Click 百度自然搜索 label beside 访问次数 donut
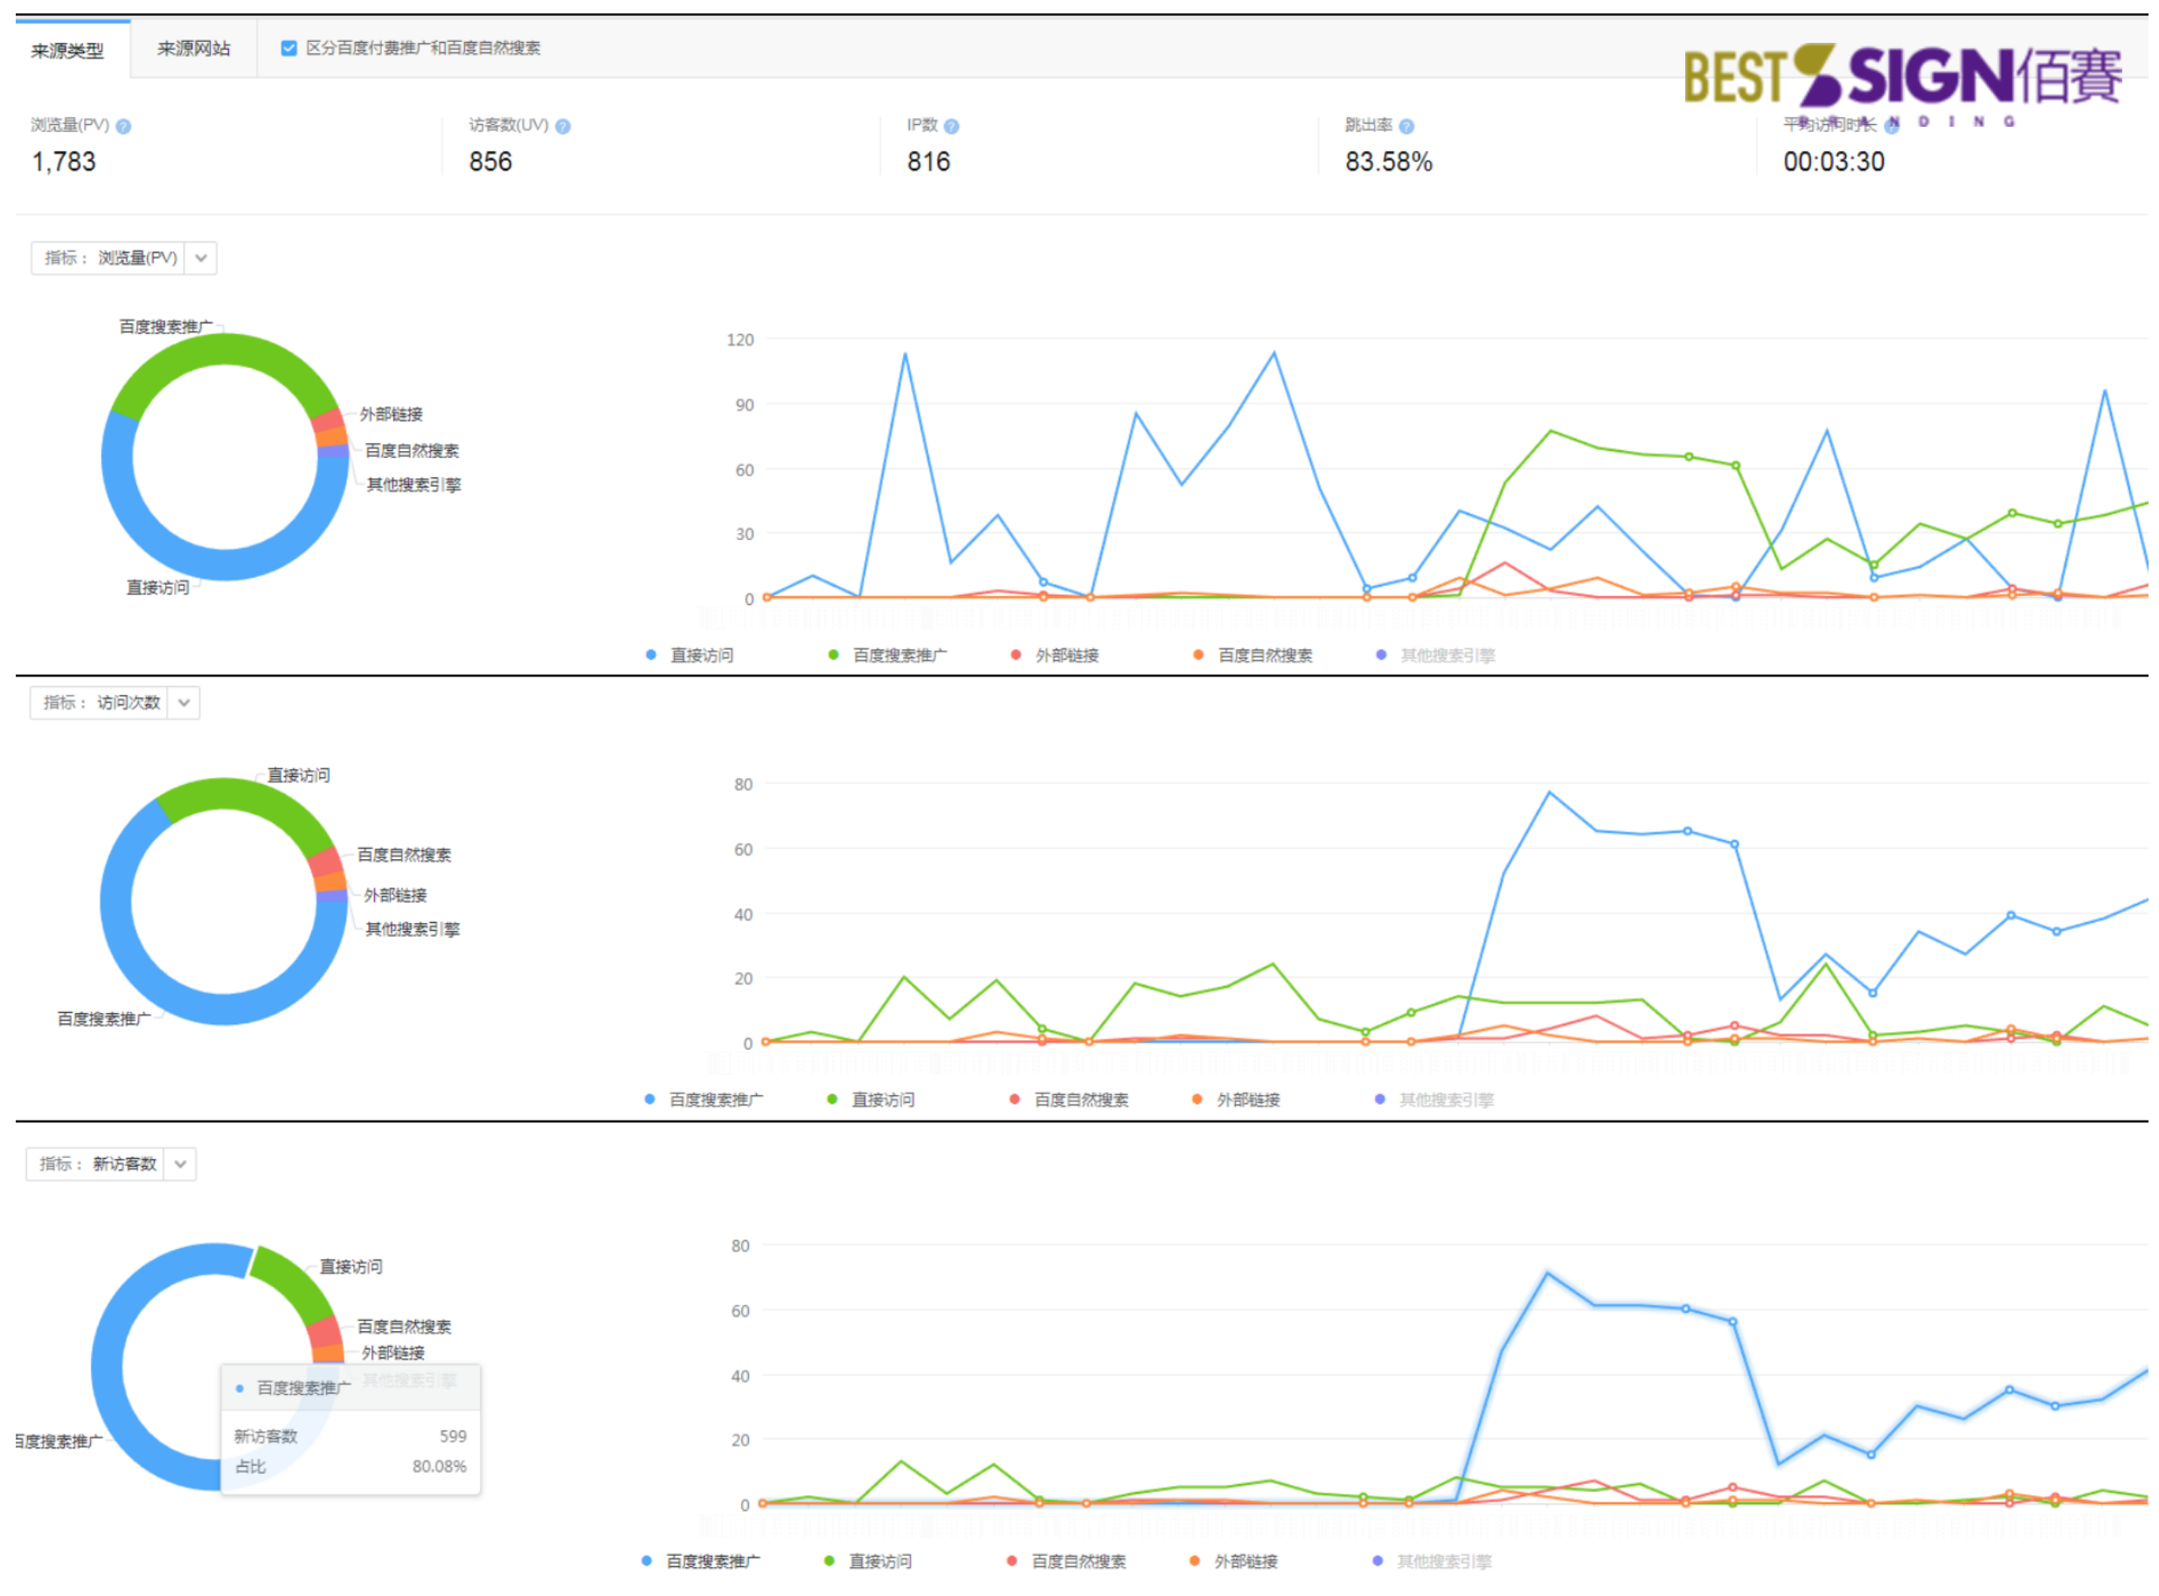The image size is (2159, 1596). click(x=406, y=857)
